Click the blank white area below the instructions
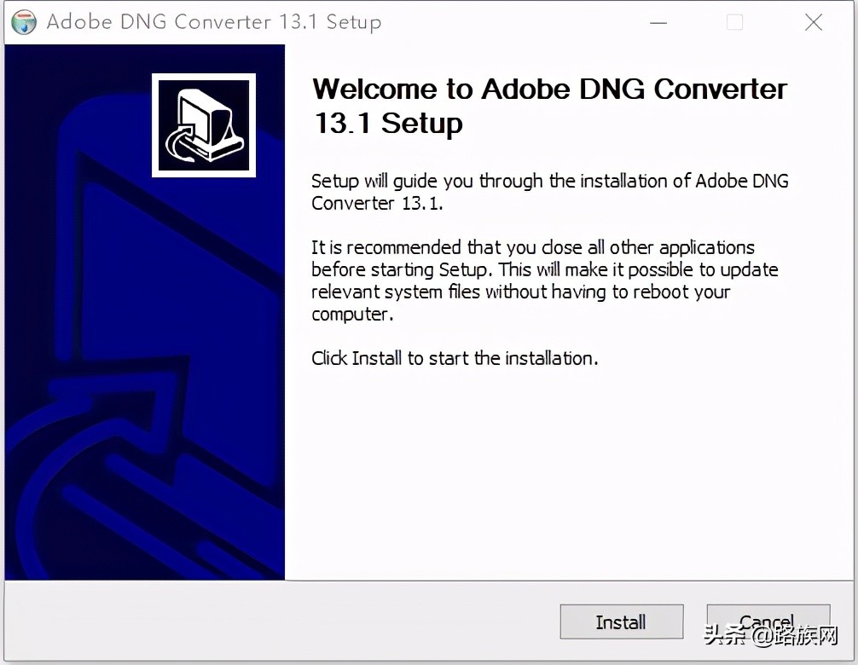Screen dimensions: 858x665 click(563, 477)
